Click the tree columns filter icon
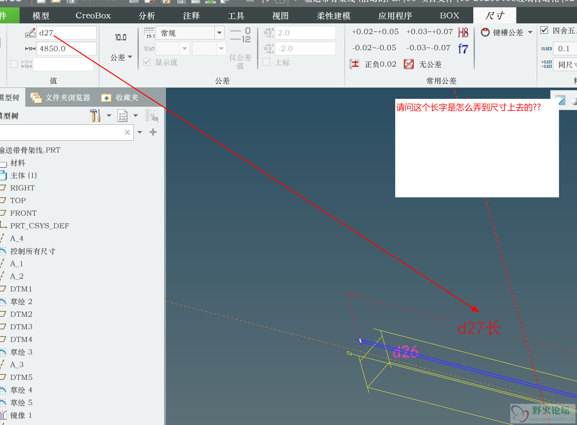577x425 pixels. point(152,116)
